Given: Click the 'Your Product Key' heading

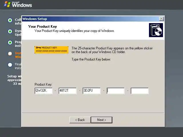Looking at the screenshot, I should pos(43,27).
